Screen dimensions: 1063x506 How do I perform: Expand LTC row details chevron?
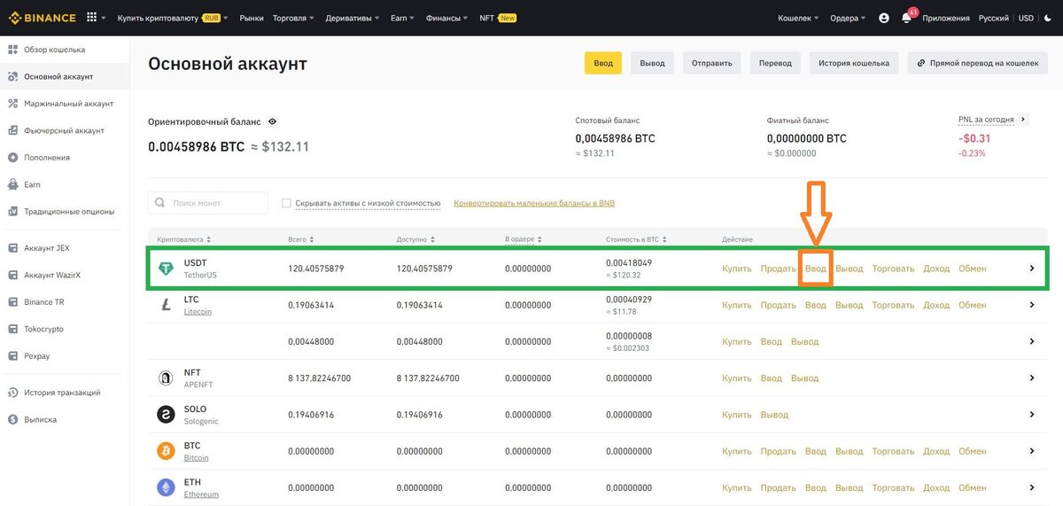[1032, 305]
